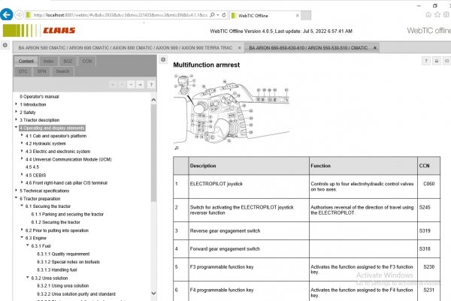Viewport: 451px width, 301px height.
Task: Open help icon above the content area
Action: 426,61
